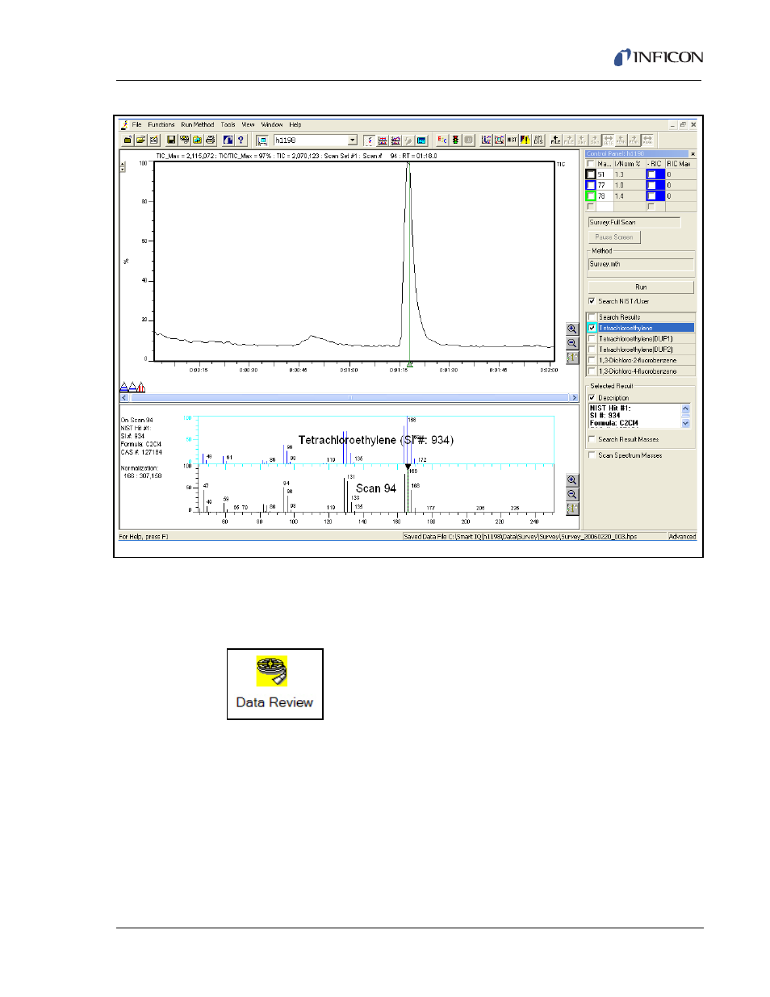Click the Run button
This screenshot has height=997, width=770.
pos(641,287)
